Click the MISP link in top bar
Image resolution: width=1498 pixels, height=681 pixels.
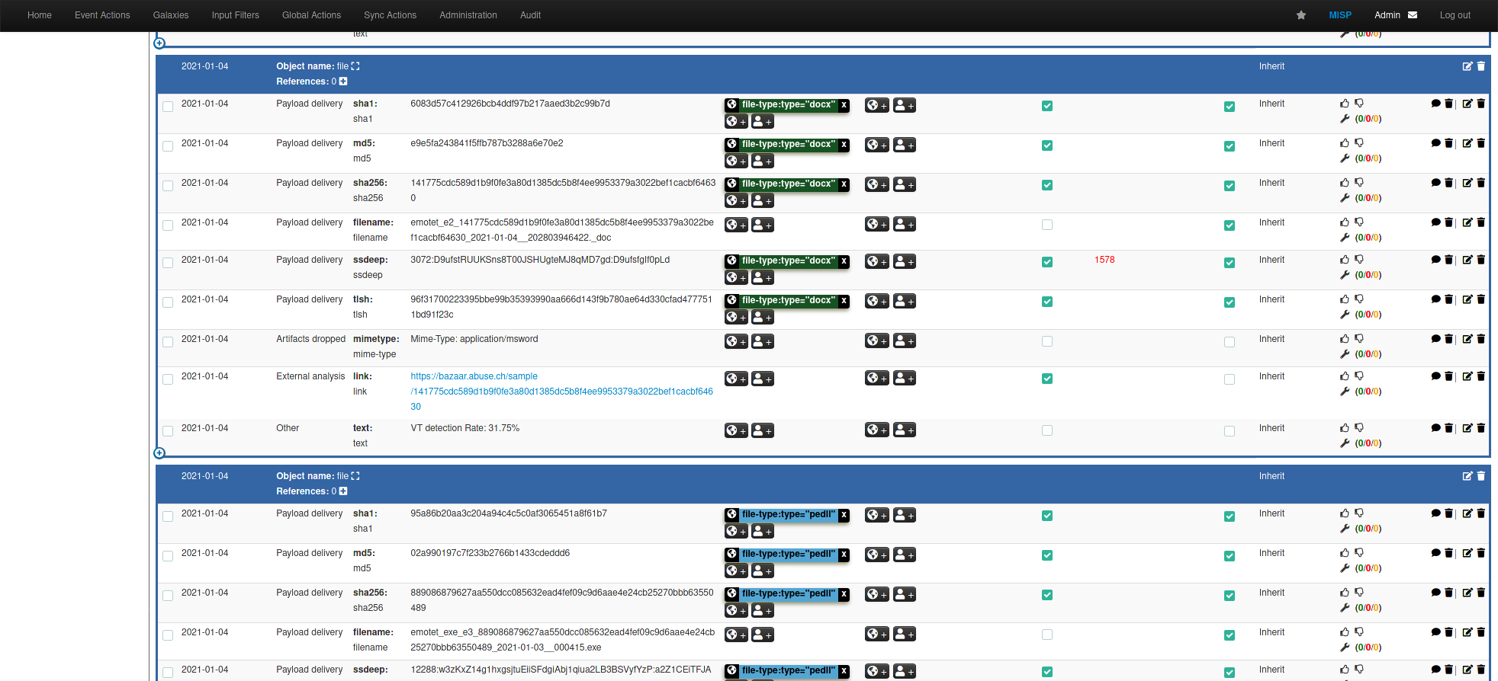pyautogui.click(x=1340, y=15)
